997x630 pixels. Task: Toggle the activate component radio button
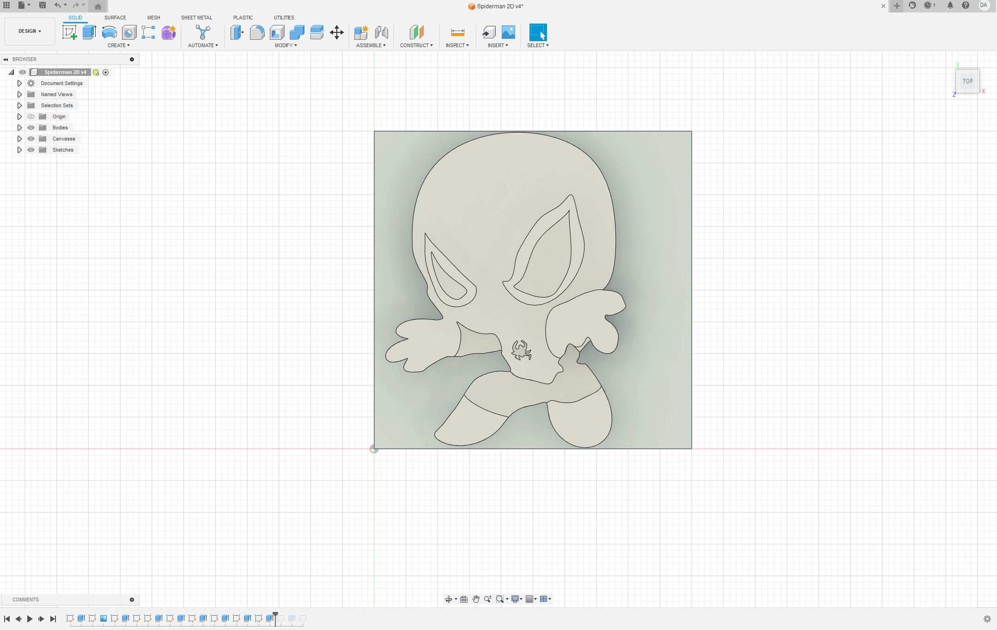click(x=106, y=72)
